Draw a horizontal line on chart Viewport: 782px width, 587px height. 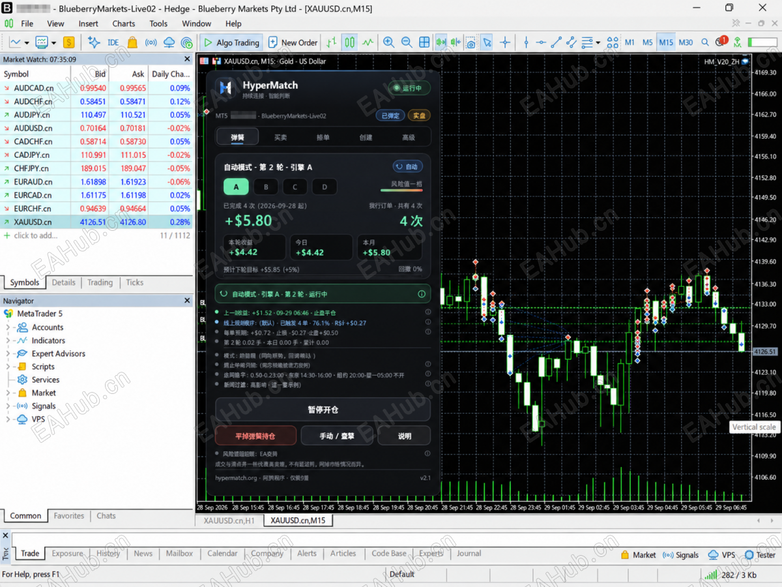coord(541,42)
